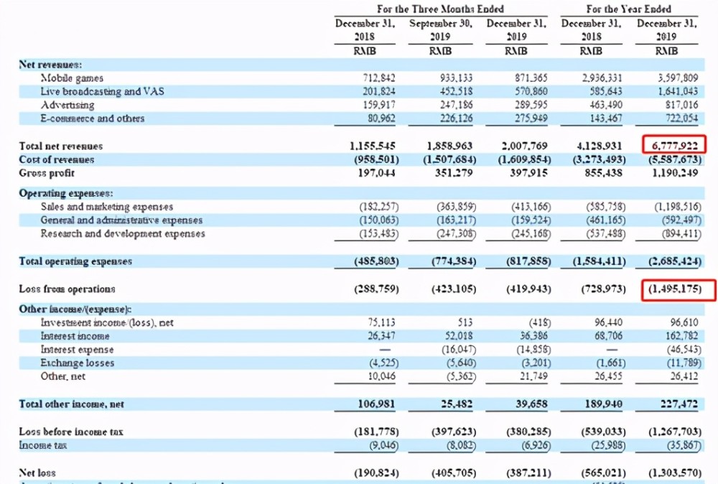Click interest income value 162,782
Image resolution: width=718 pixels, height=484 pixels.
(x=682, y=336)
